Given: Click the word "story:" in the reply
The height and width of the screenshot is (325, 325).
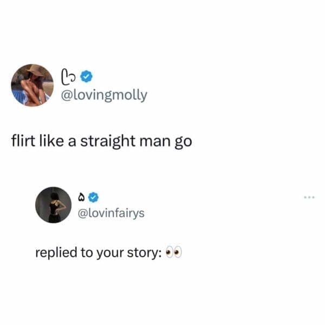Looking at the screenshot, I should click(144, 253).
